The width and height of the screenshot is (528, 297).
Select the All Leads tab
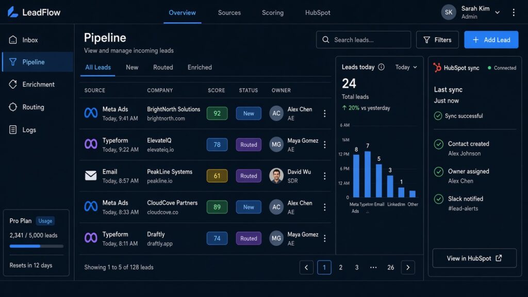(x=97, y=68)
